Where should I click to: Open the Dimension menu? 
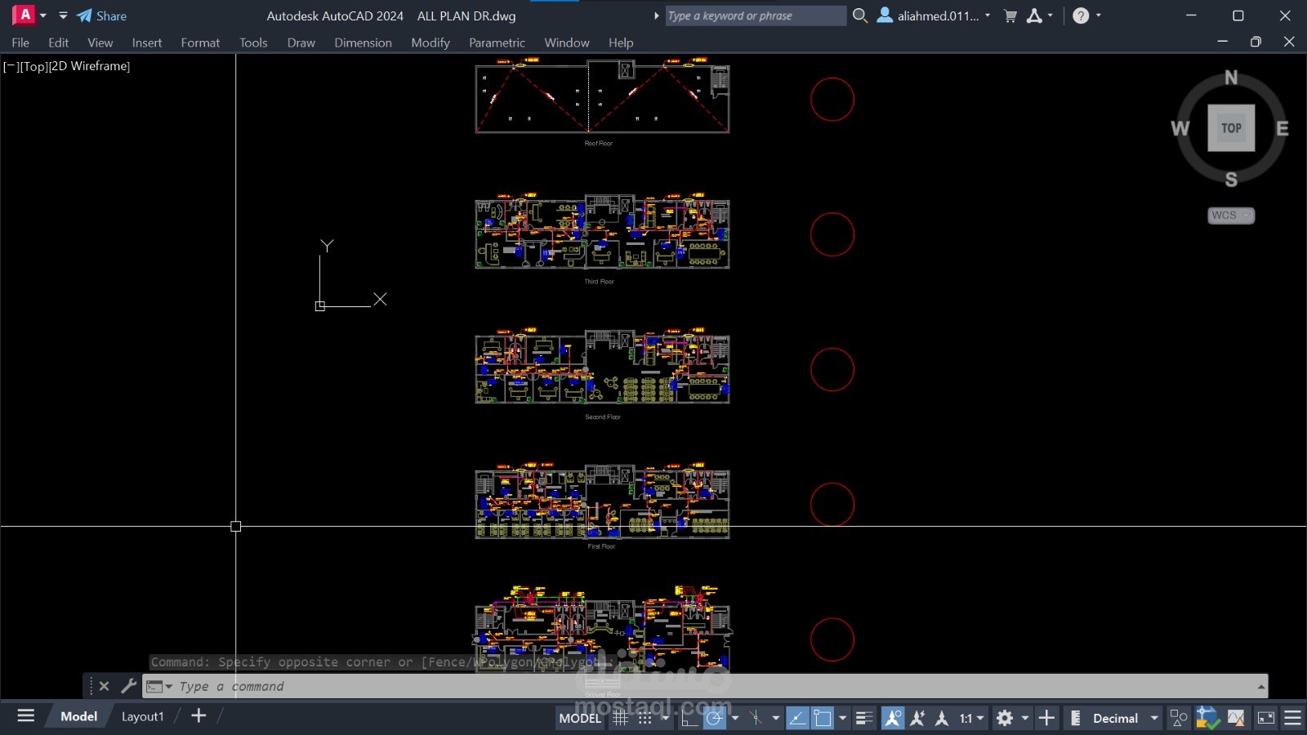point(363,42)
